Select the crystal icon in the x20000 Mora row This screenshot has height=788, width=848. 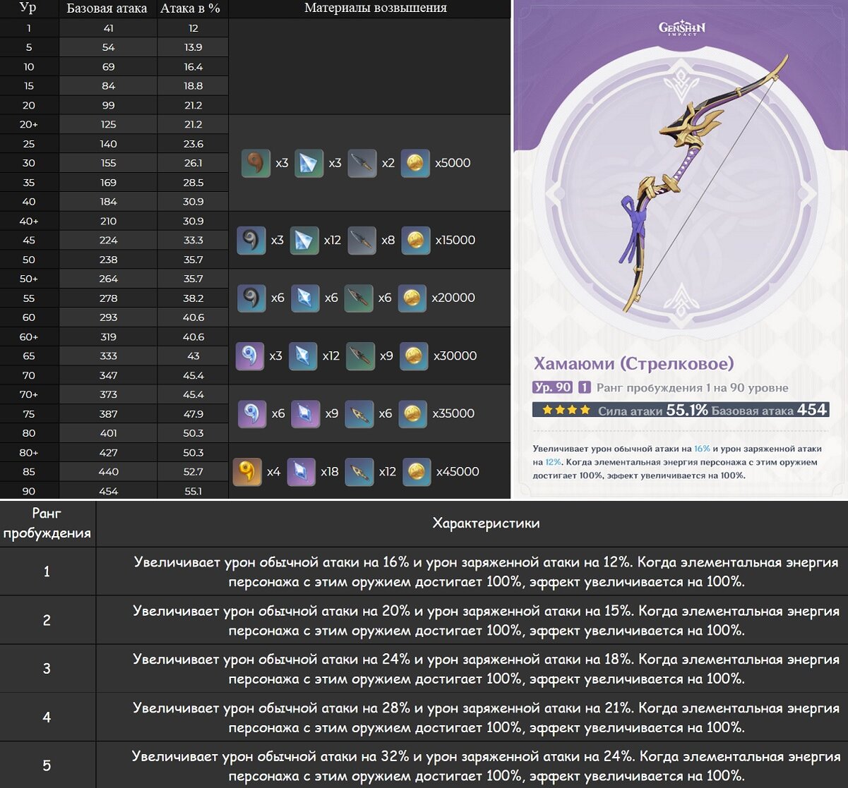[305, 298]
